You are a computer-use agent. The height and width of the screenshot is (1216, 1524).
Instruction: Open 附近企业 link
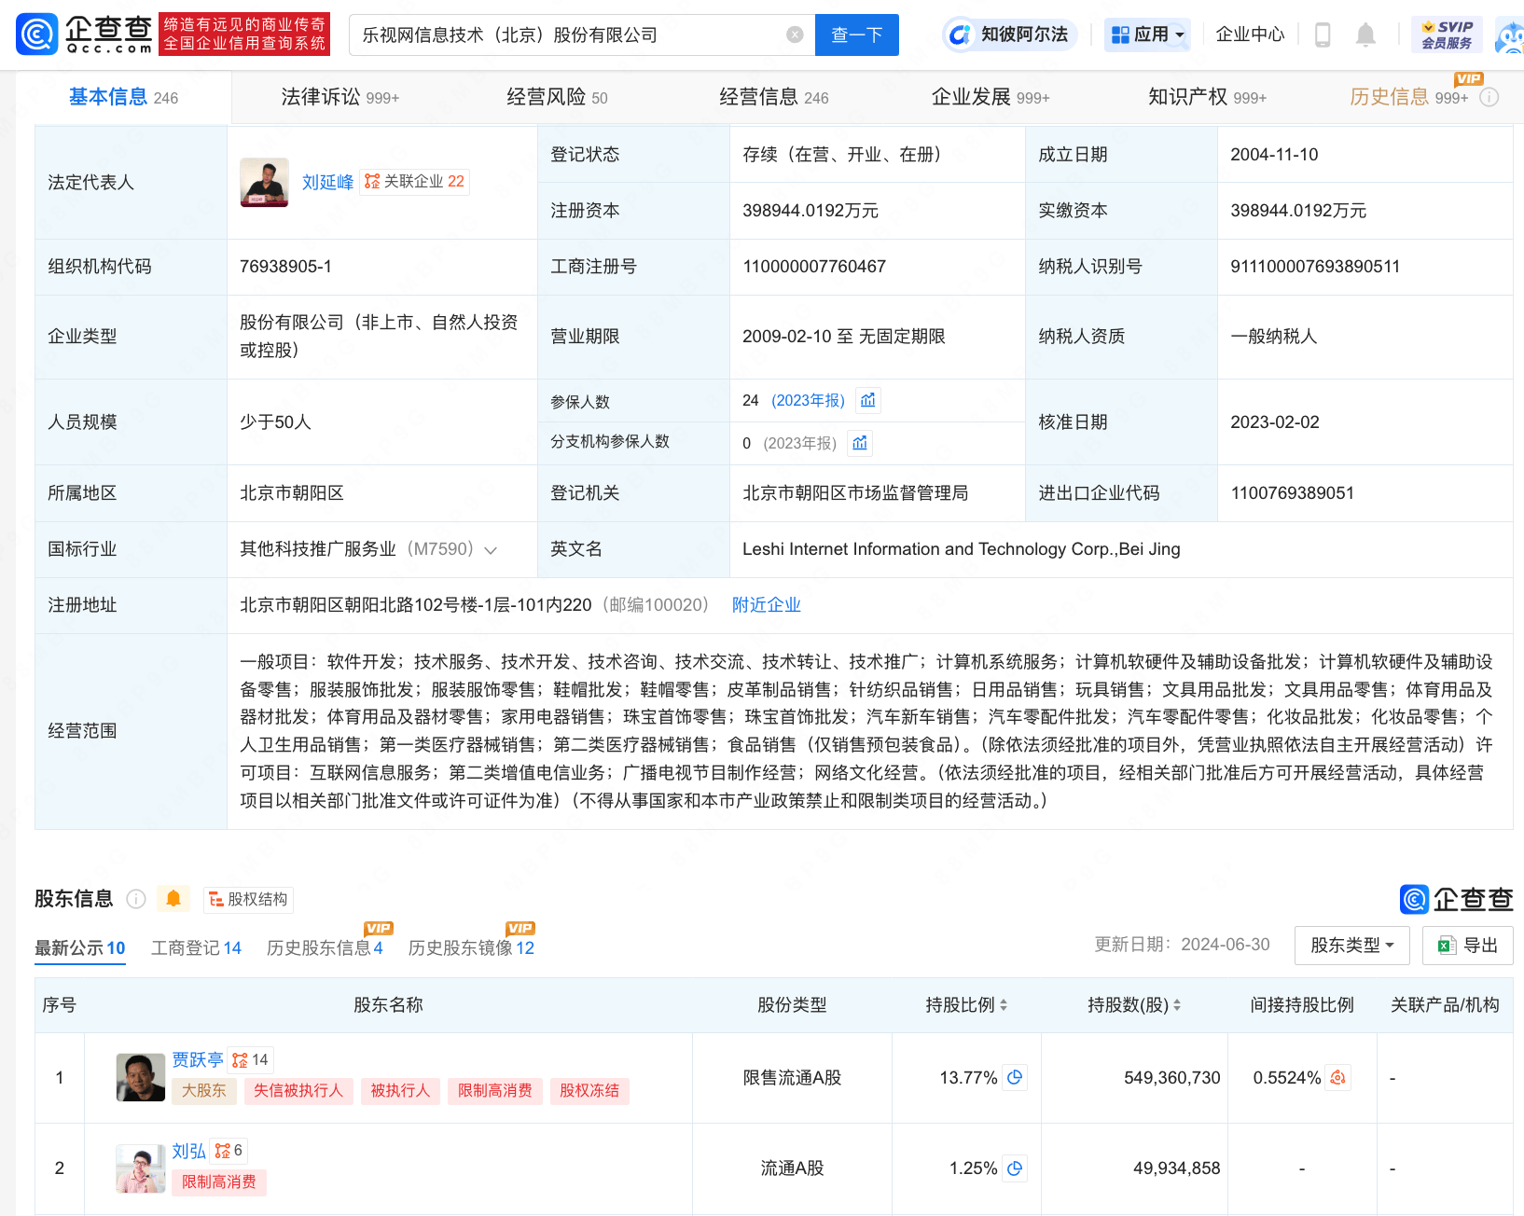[x=766, y=604]
